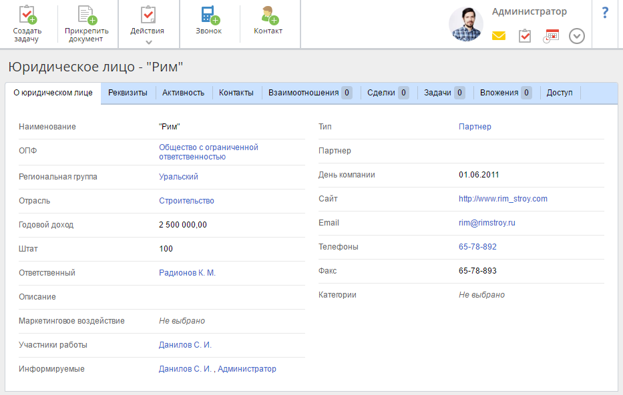Open the Контакты tab
Image resolution: width=623 pixels, height=395 pixels.
tap(236, 93)
